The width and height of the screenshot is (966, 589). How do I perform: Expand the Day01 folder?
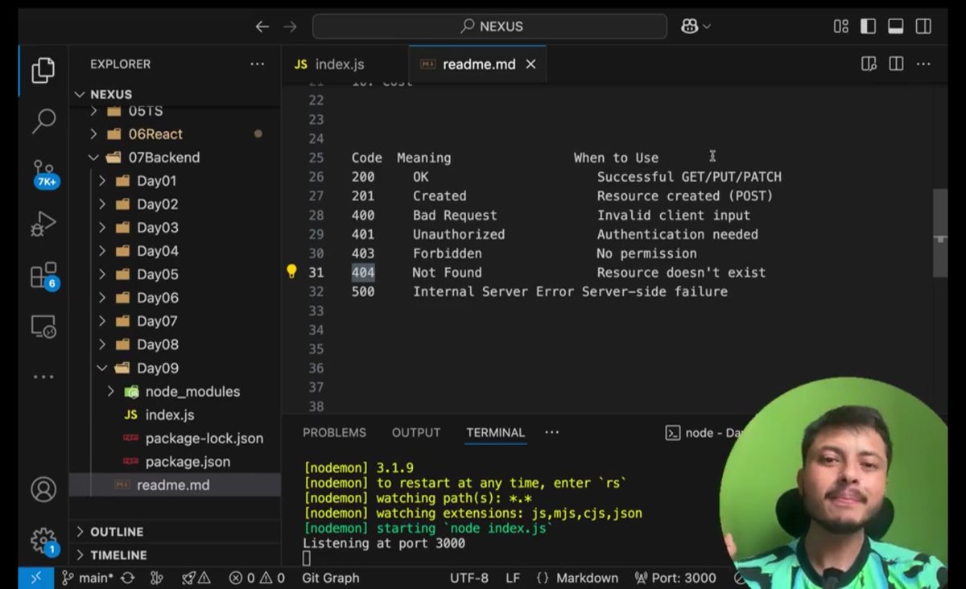[x=102, y=181]
